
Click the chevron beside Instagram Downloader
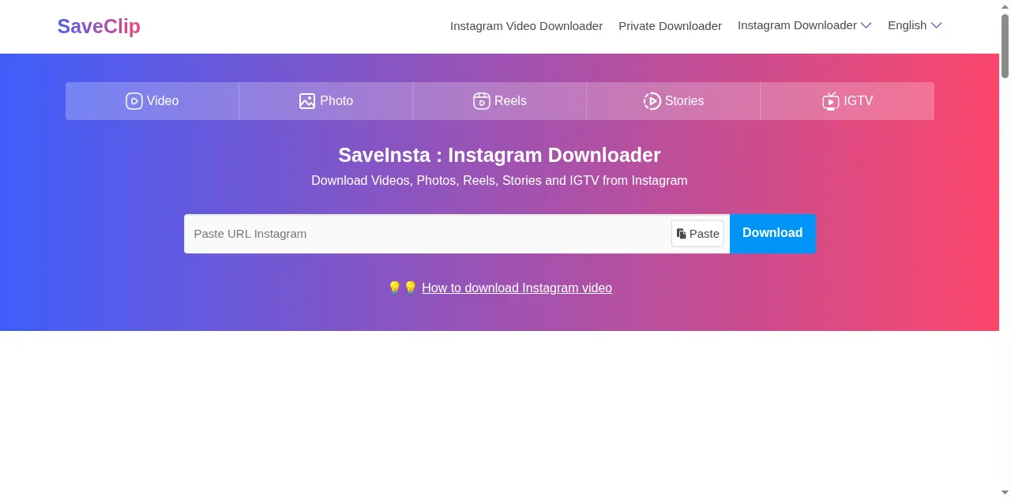[x=866, y=25]
